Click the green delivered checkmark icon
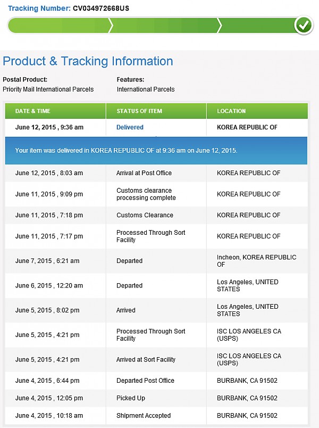This screenshot has width=319, height=428. (x=304, y=25)
